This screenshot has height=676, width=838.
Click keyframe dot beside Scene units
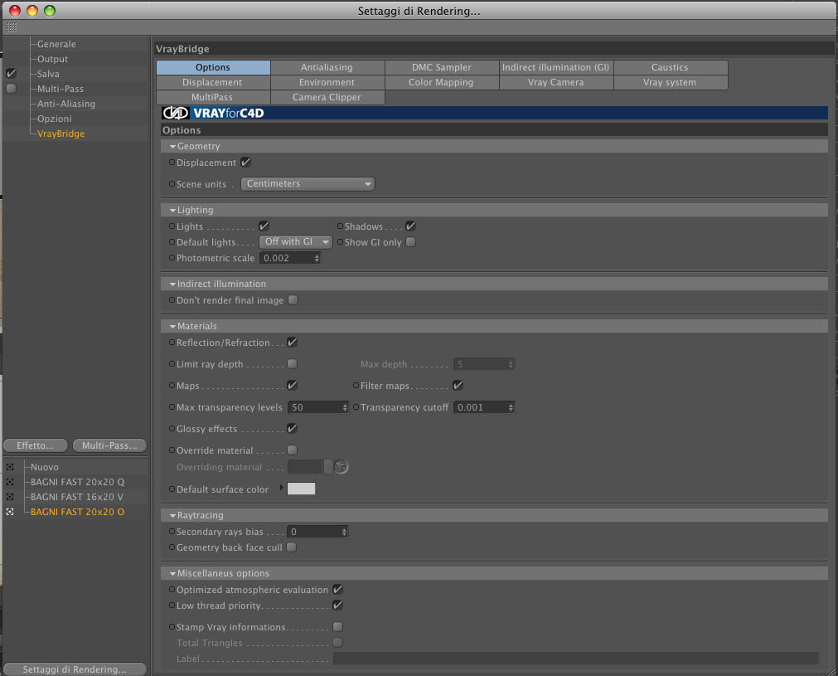click(172, 183)
